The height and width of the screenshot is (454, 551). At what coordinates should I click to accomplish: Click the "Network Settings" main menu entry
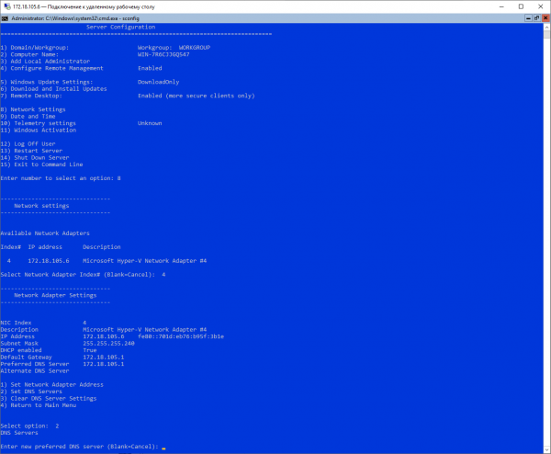click(37, 108)
